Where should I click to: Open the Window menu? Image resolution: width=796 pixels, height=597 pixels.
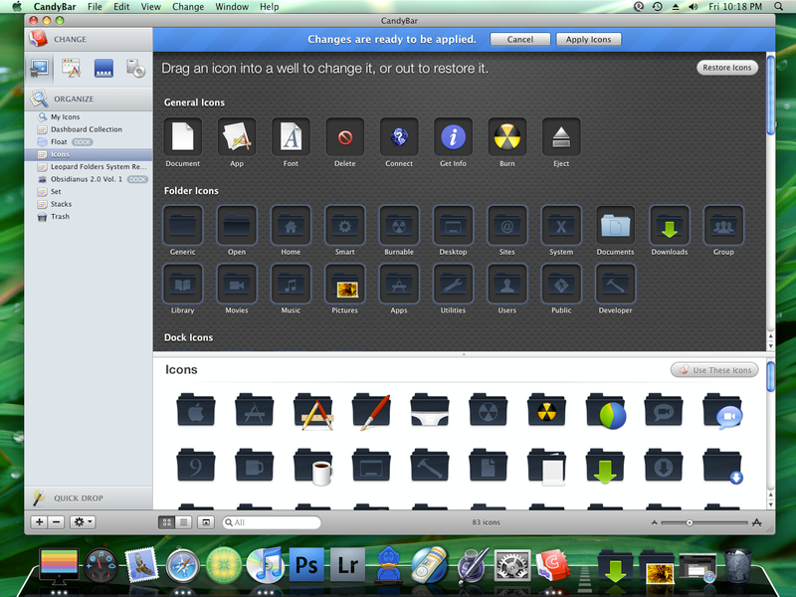(232, 7)
